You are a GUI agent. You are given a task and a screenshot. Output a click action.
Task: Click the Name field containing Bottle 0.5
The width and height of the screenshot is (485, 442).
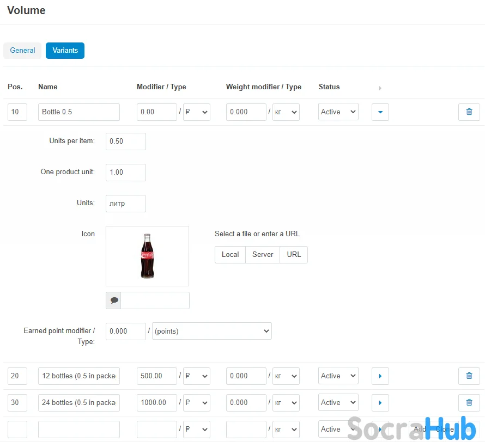(x=79, y=112)
